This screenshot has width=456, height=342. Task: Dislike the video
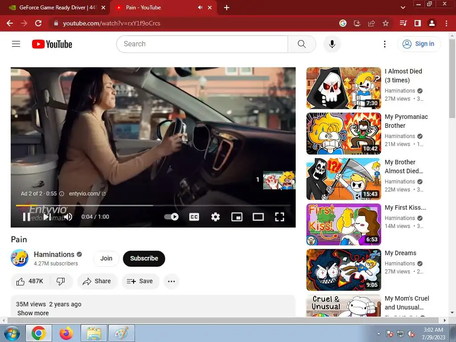tap(61, 281)
